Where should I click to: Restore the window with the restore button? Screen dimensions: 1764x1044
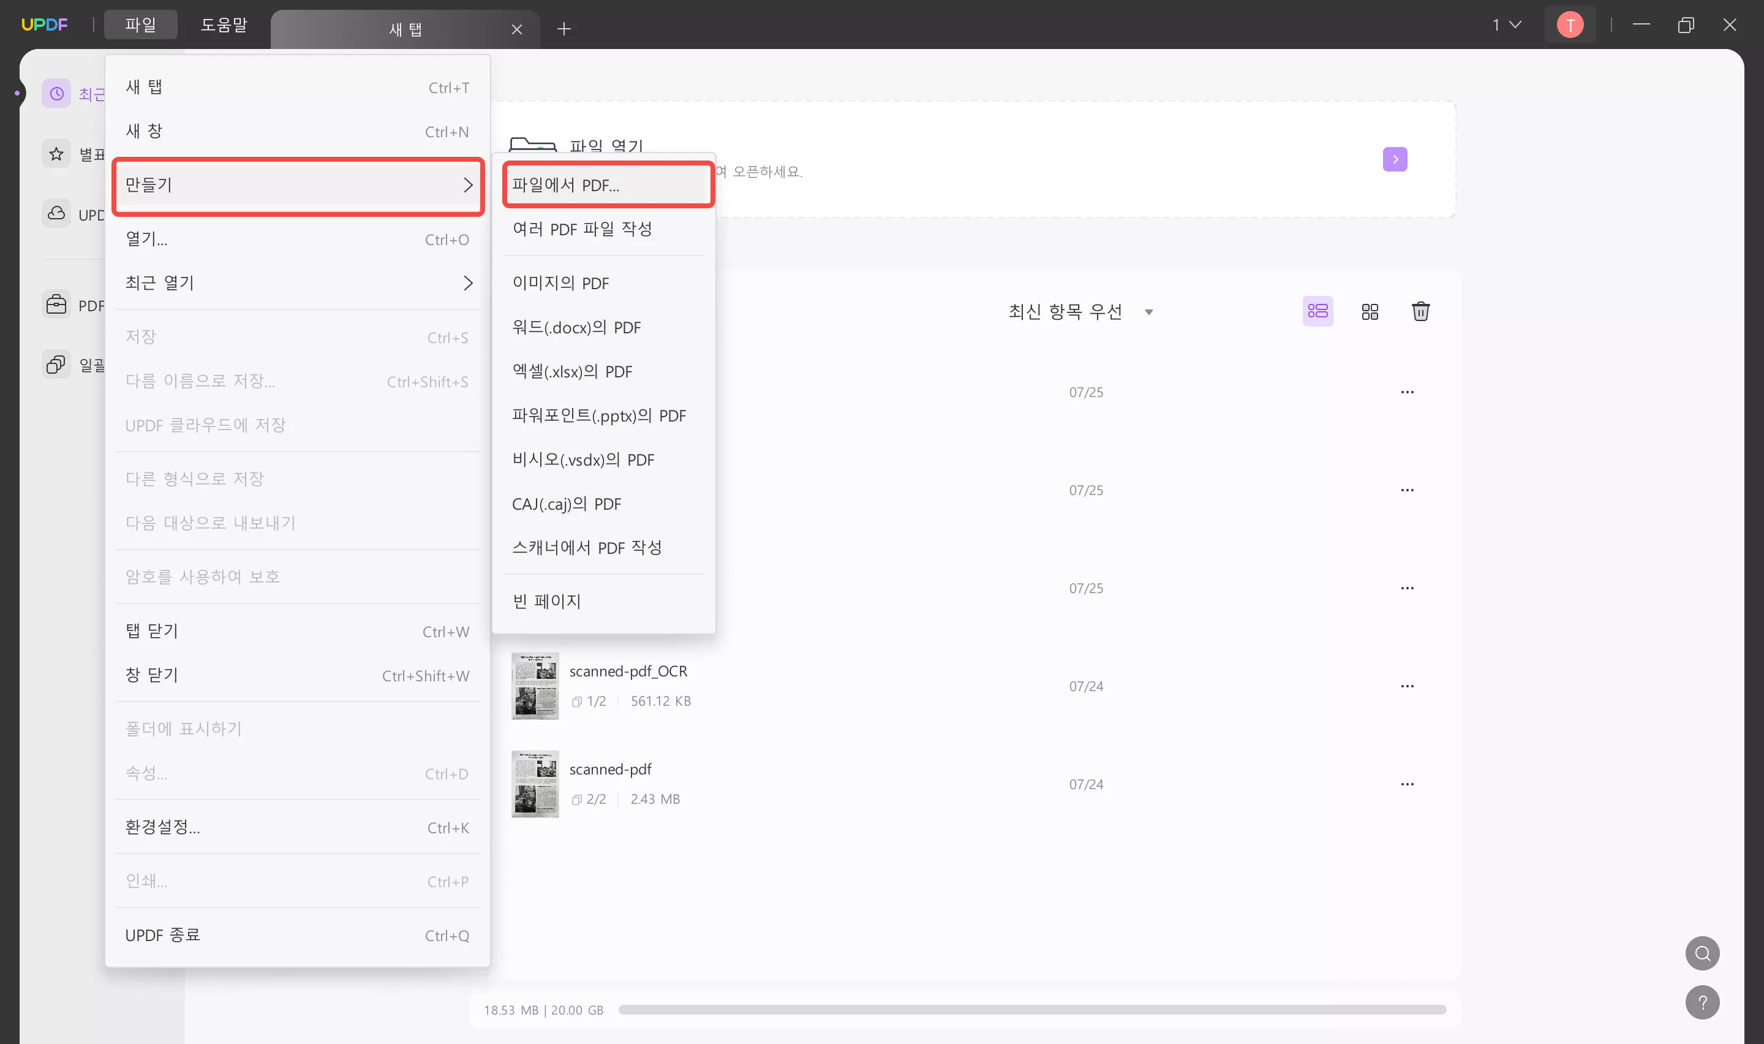click(1685, 25)
